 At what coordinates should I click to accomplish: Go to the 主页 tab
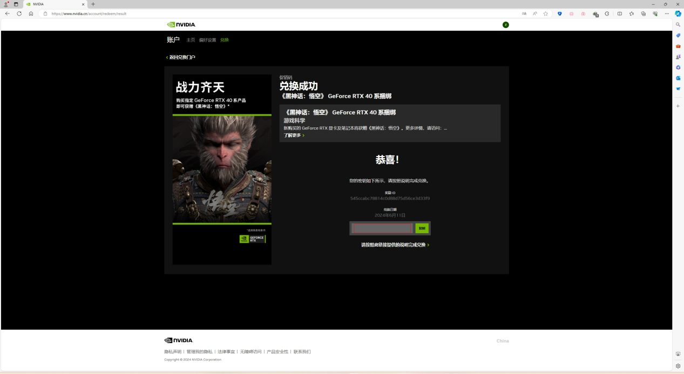(x=191, y=40)
